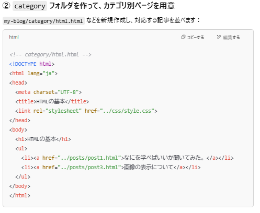Click the コピーする button label
Screen dimensions: 260x213
(x=196, y=37)
